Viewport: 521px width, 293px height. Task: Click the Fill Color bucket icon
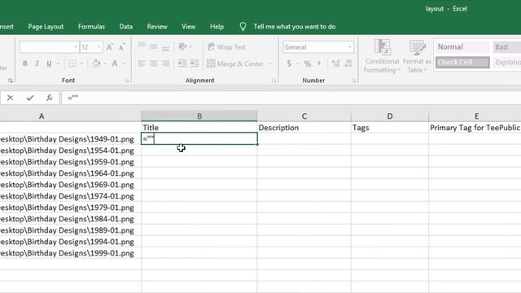coord(96,63)
